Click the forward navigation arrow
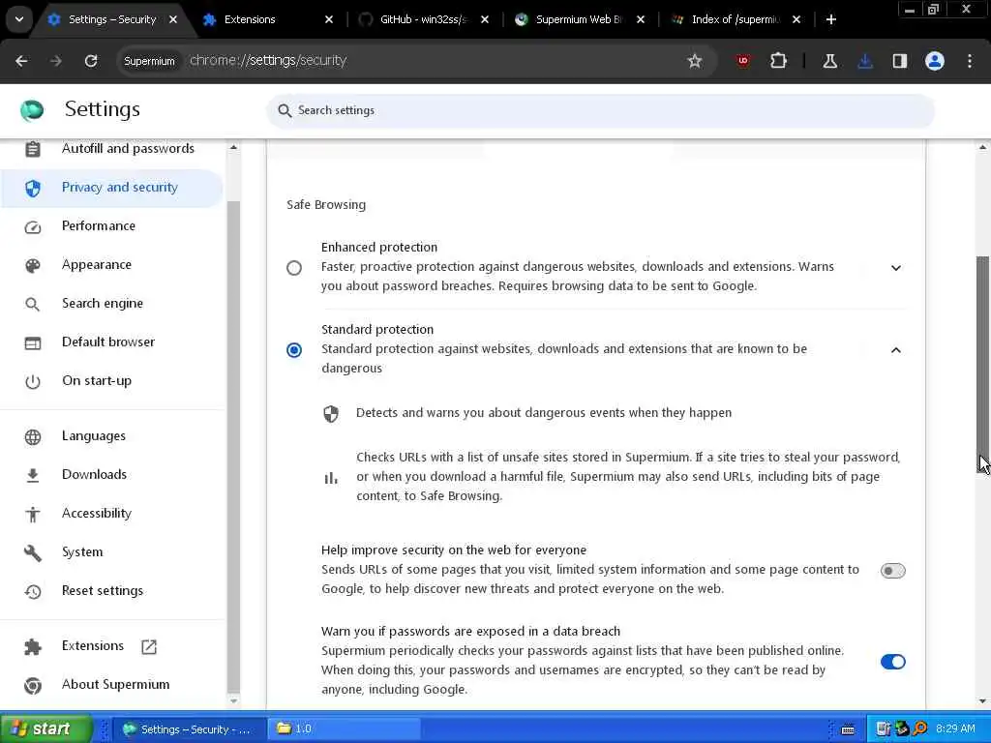This screenshot has width=991, height=743. coord(55,61)
